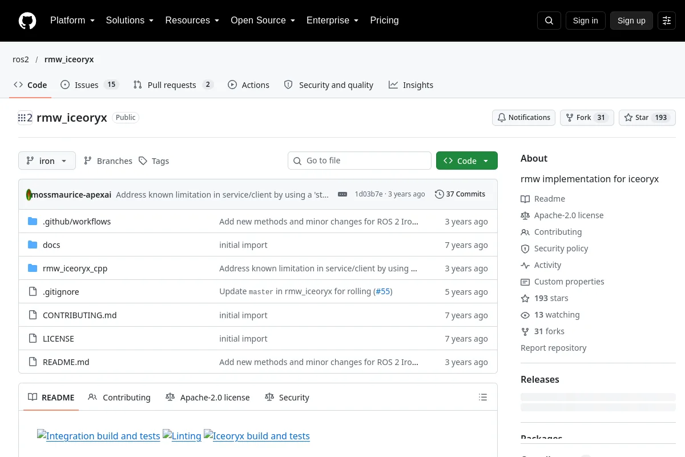Screen dimensions: 685x457
Task: Click the fork icon on Fork button
Action: coord(570,118)
